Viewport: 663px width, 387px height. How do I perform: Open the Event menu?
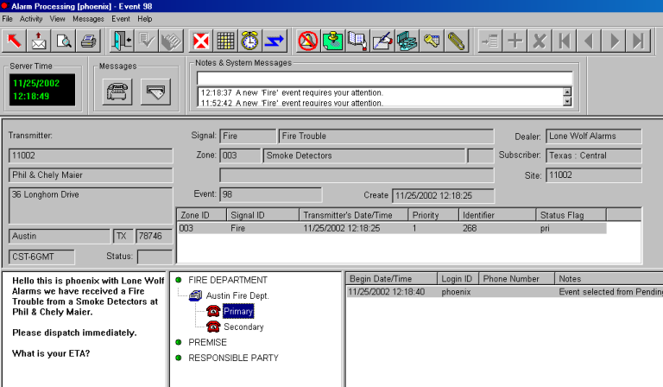click(121, 18)
